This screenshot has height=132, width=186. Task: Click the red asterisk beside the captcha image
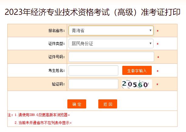[157, 84]
